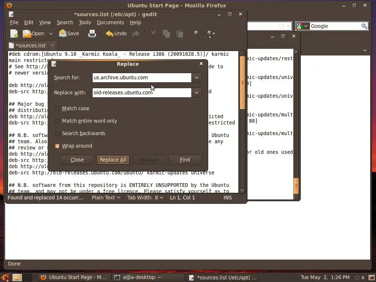
Task: Paste with the clipboard icon
Action: [x=179, y=34]
